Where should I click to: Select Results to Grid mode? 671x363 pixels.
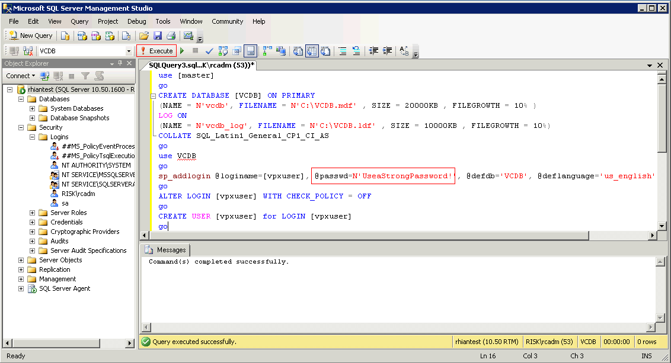pos(312,51)
